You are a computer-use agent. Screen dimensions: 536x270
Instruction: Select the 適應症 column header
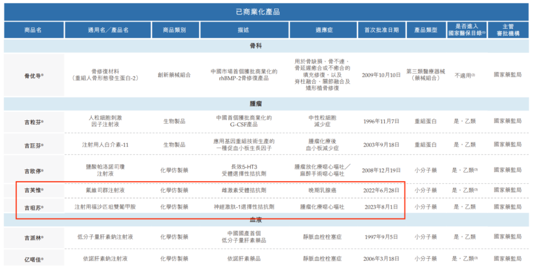323,30
